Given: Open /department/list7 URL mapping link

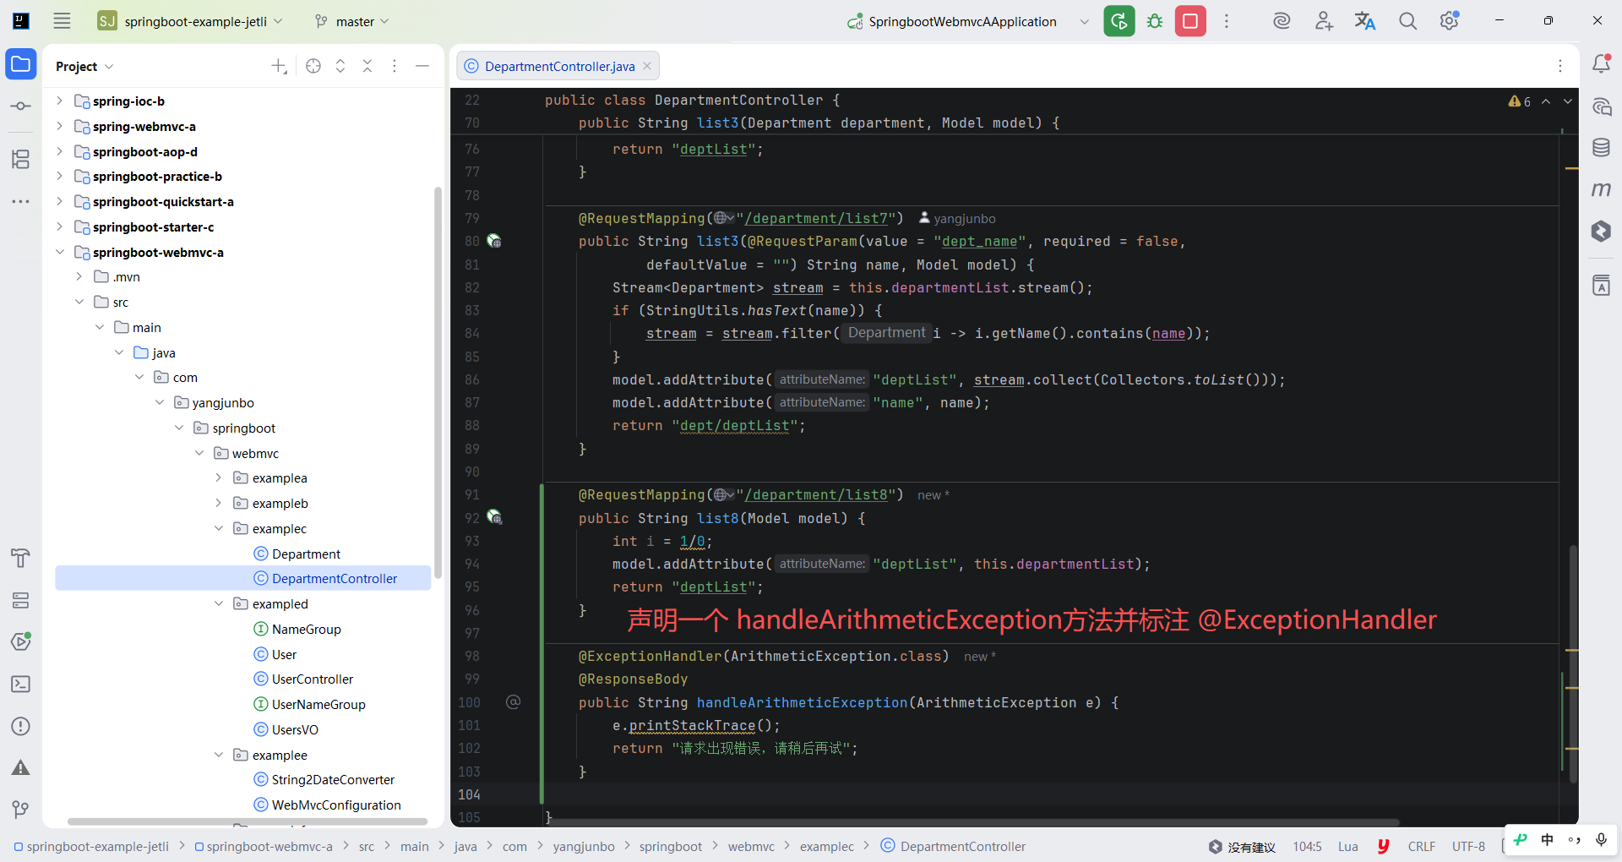Looking at the screenshot, I should (816, 218).
